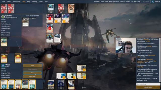Select the fourth HQ hand card with character art

[x=25, y=84]
